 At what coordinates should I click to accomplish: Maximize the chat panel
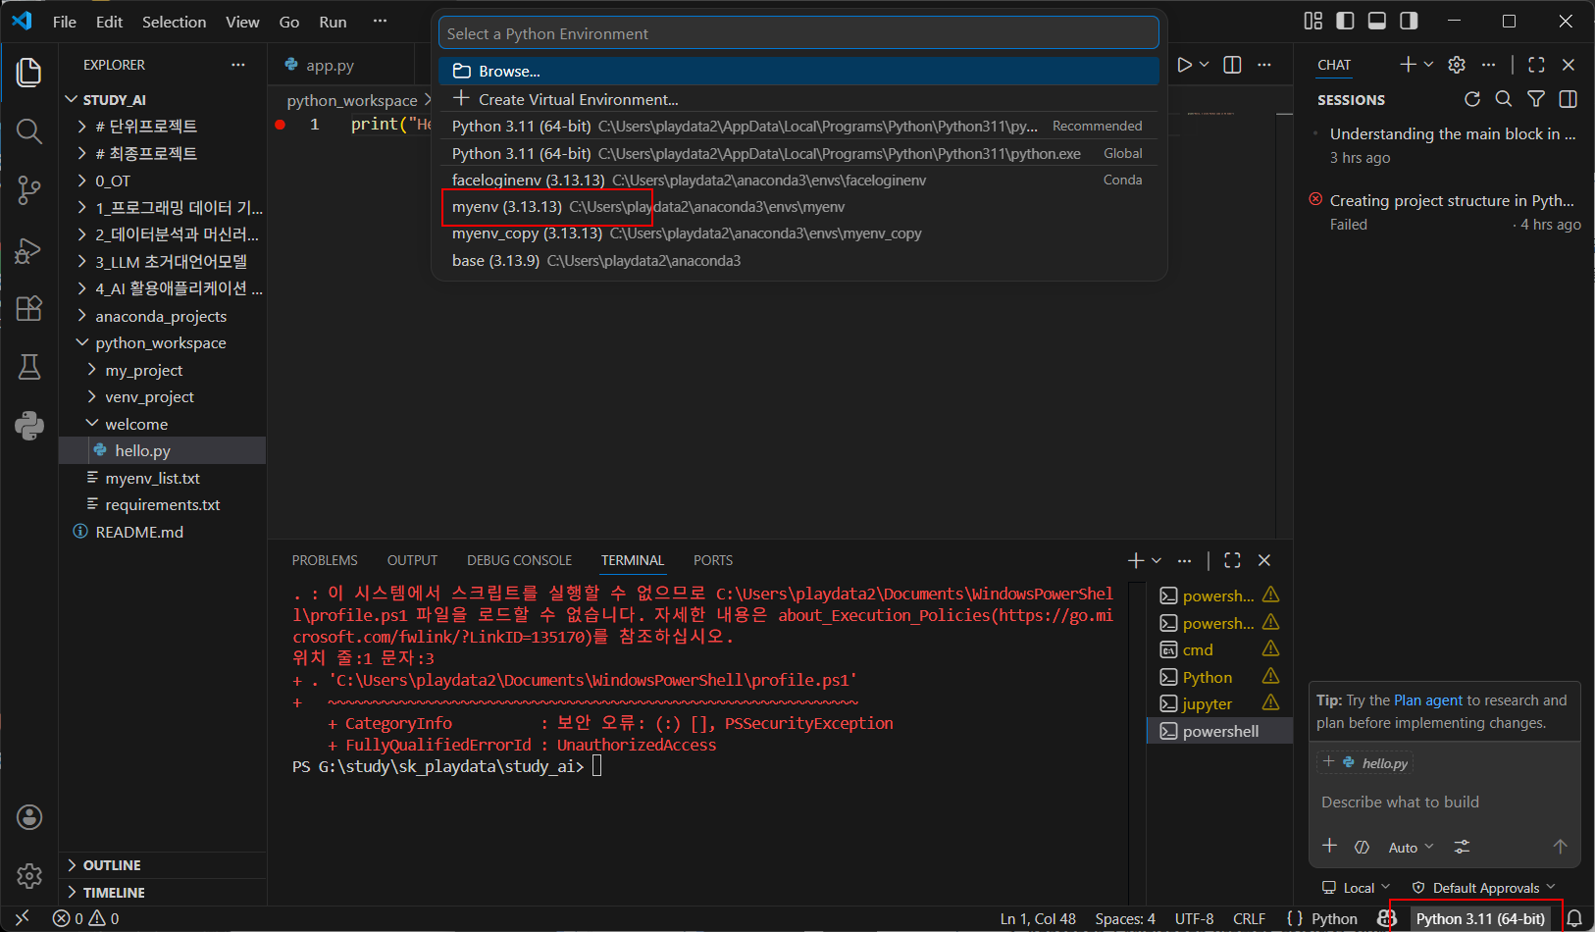1536,65
